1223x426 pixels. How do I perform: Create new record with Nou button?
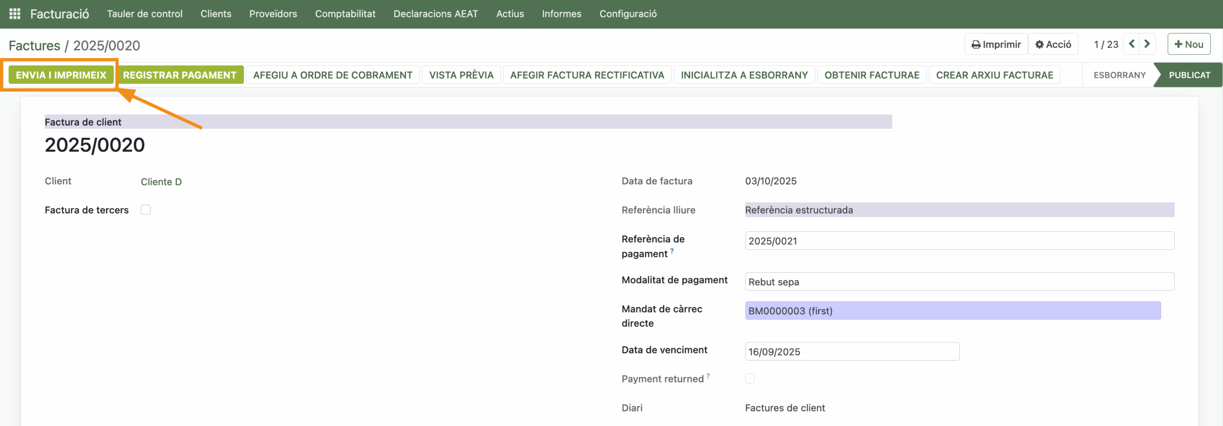1189,44
